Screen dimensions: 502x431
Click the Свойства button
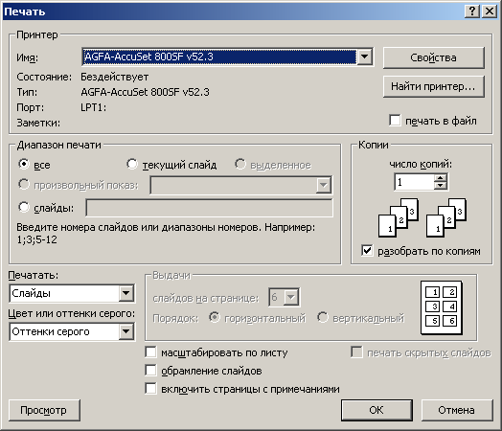click(433, 57)
